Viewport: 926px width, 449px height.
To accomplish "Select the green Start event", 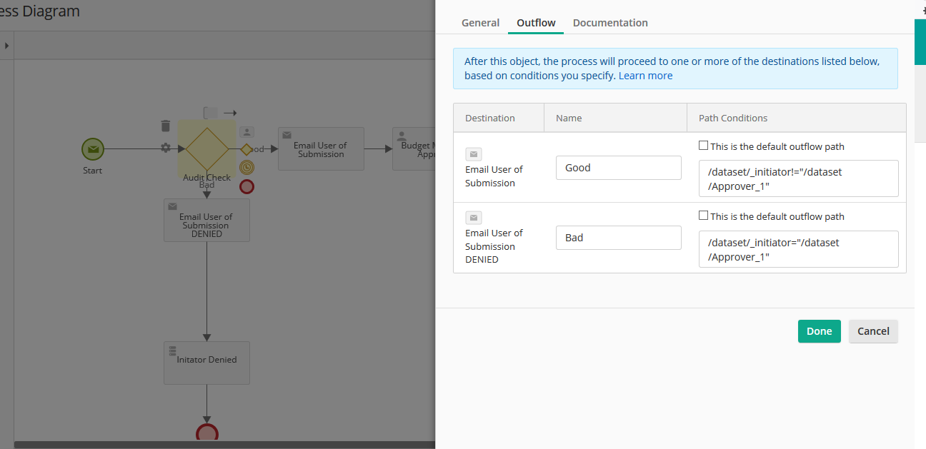I will tap(93, 149).
